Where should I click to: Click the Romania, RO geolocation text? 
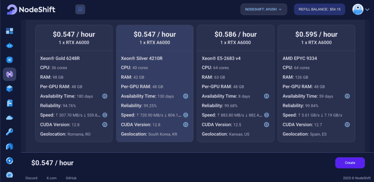click(79, 134)
